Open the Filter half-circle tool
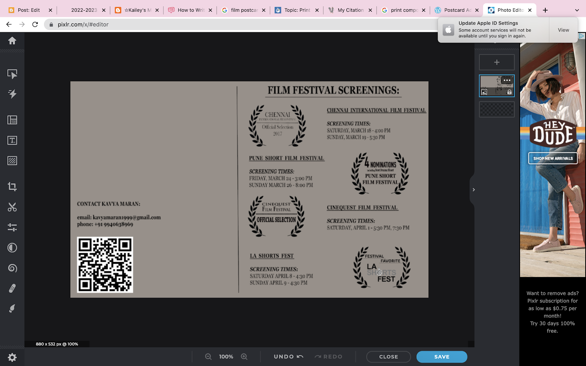The width and height of the screenshot is (586, 366). tap(12, 248)
